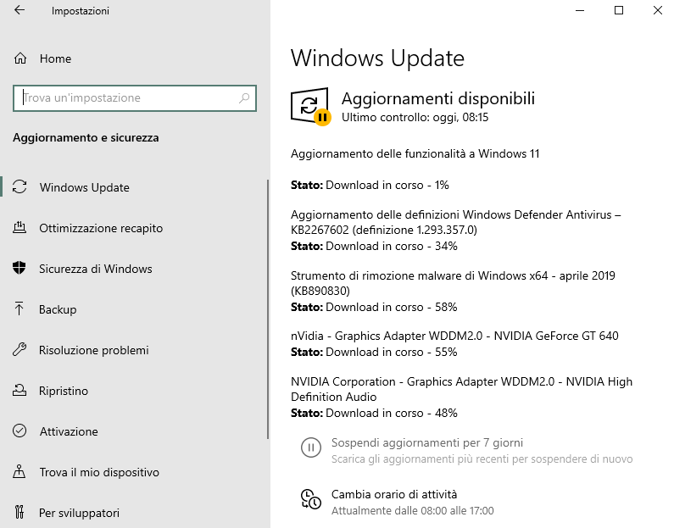674x528 pixels.
Task: Click the Ripristino icon
Action: tap(20, 391)
